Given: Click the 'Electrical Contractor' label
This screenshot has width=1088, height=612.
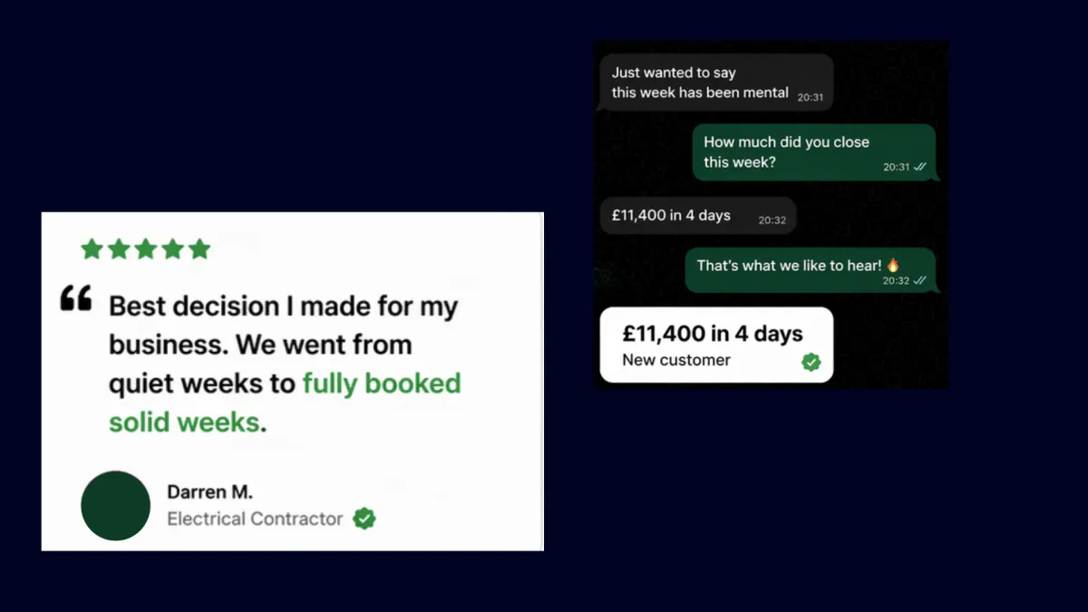Looking at the screenshot, I should [x=255, y=519].
